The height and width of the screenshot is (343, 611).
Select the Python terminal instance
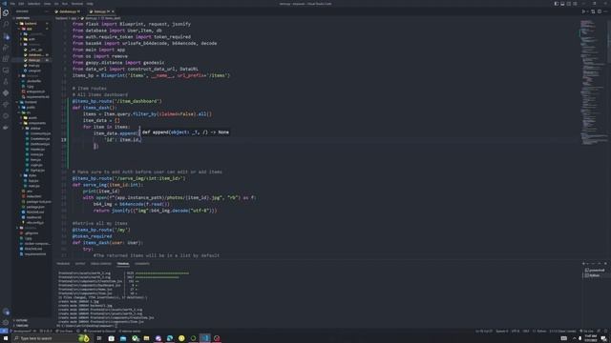click(592, 275)
